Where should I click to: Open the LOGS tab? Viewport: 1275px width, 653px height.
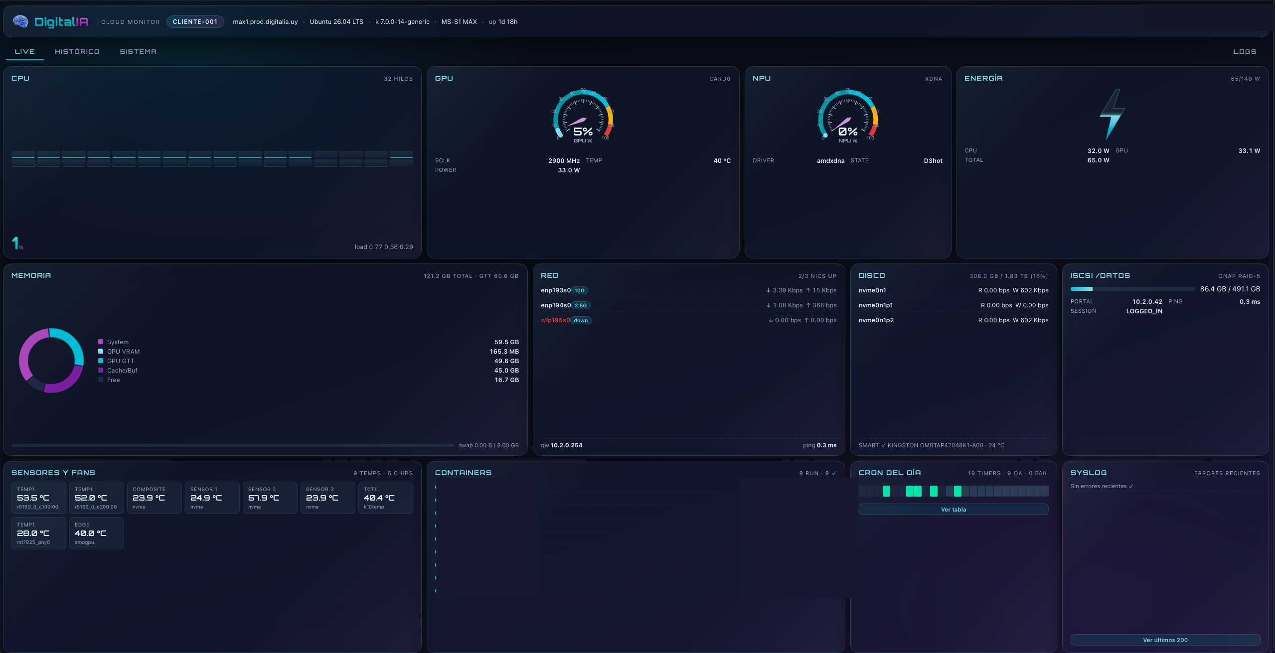click(x=1245, y=51)
